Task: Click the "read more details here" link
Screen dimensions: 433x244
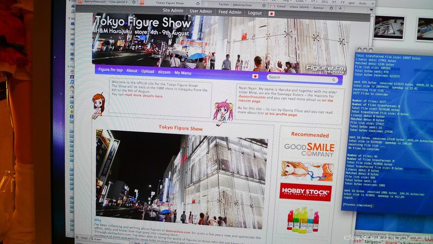Action: coord(143,95)
